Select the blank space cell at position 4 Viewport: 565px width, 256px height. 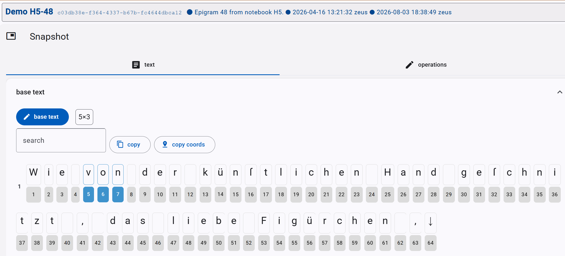click(x=75, y=175)
